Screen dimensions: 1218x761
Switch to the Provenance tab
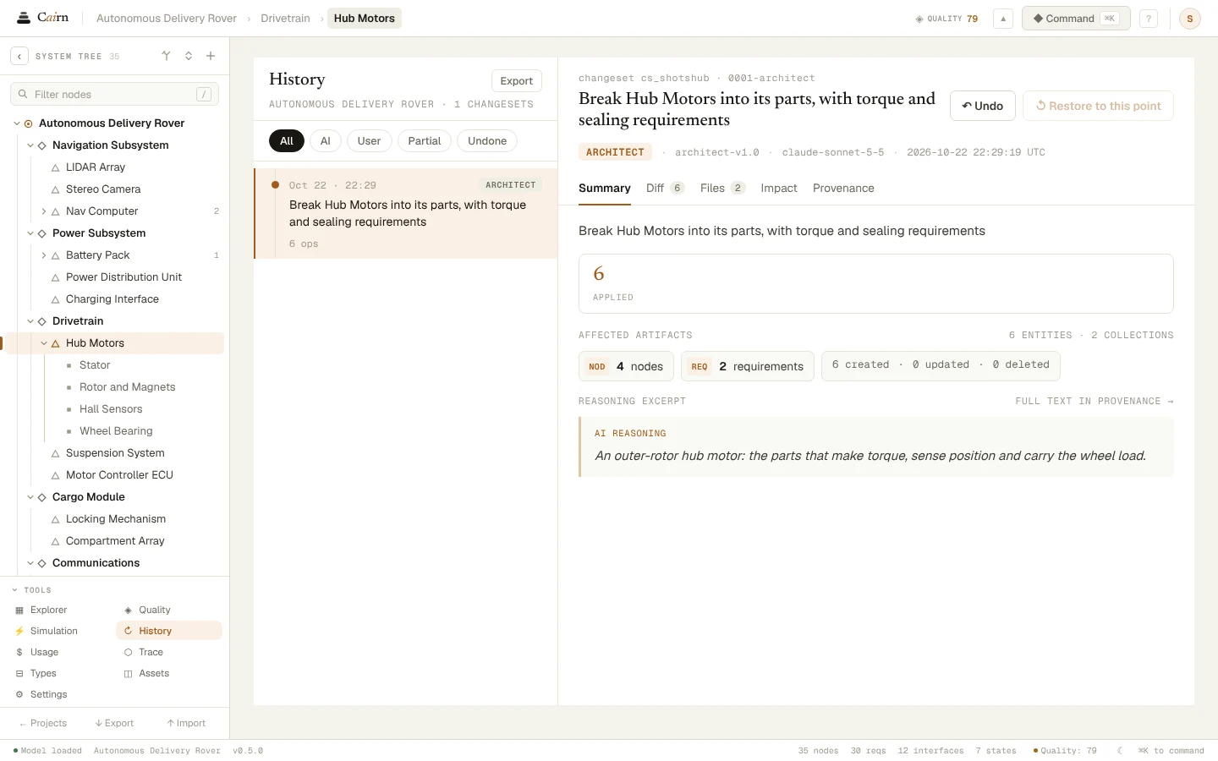tap(843, 189)
